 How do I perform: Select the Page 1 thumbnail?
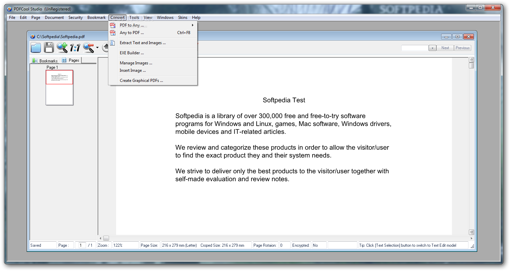coord(59,88)
